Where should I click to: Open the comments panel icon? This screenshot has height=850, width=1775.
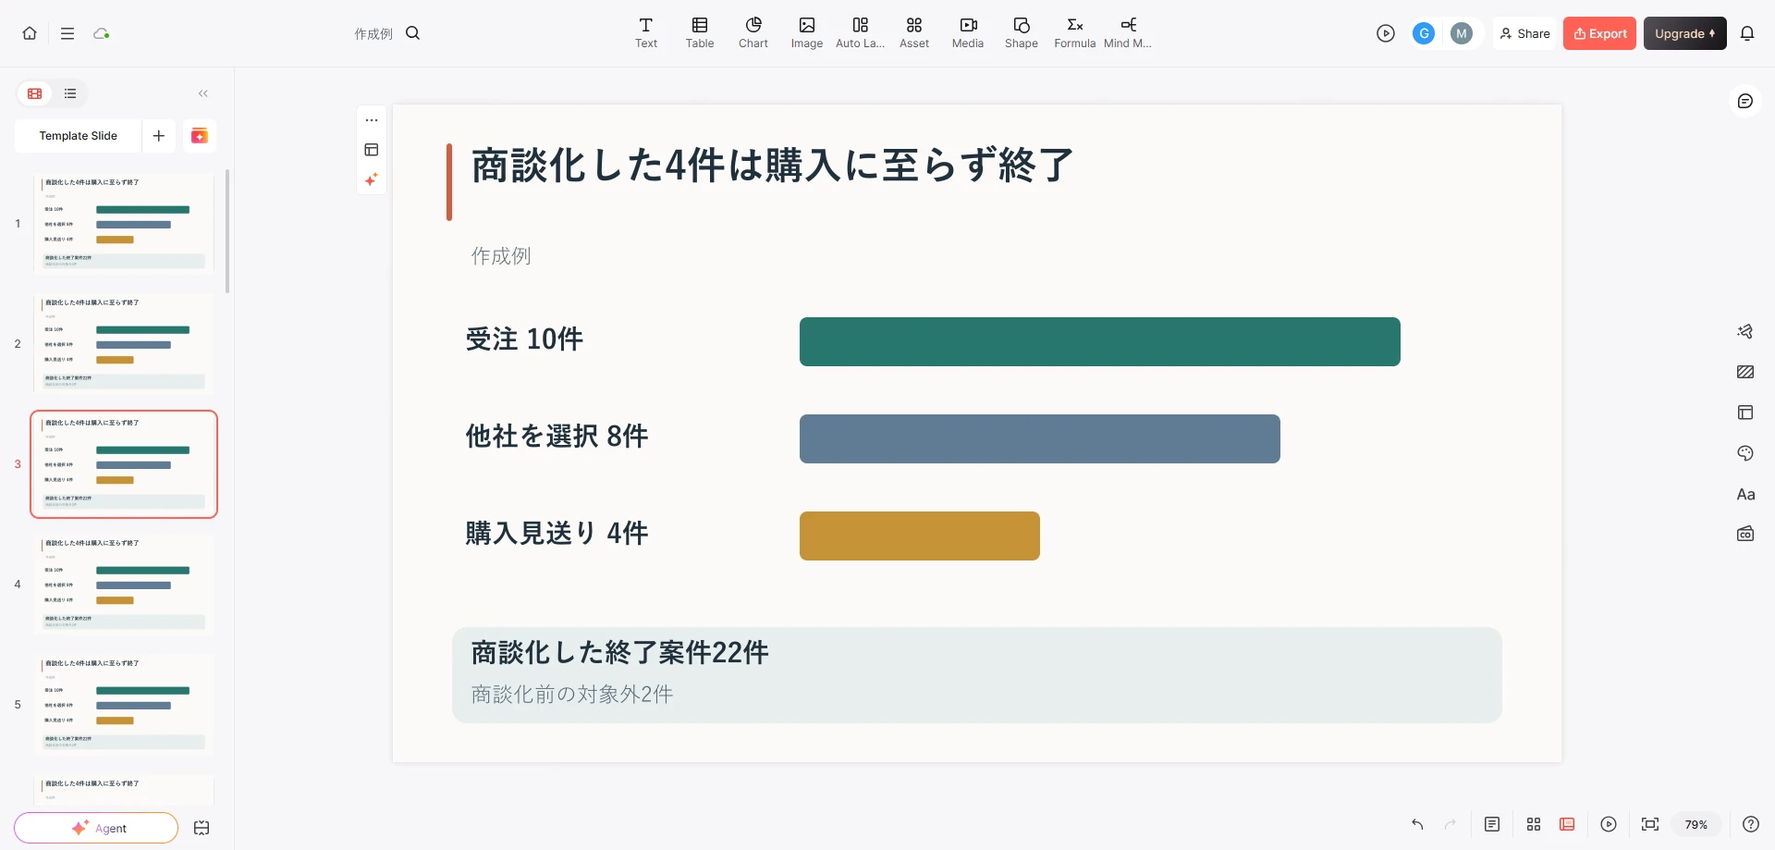(1745, 101)
